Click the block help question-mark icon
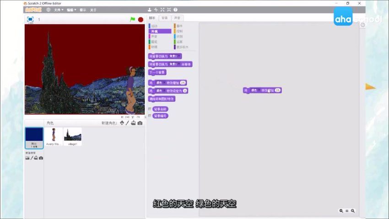This screenshot has width=389, height=219. pyautogui.click(x=175, y=10)
